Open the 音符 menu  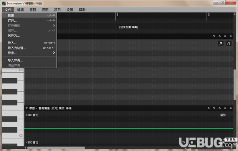(33, 9)
